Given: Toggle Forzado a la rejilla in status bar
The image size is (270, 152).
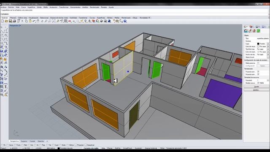Looking at the screenshot, I should (x=91, y=148).
